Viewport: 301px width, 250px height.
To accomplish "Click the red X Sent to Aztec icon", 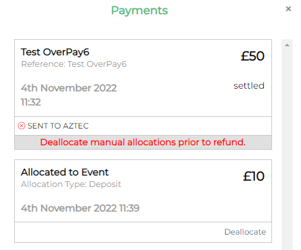I will click(x=21, y=126).
